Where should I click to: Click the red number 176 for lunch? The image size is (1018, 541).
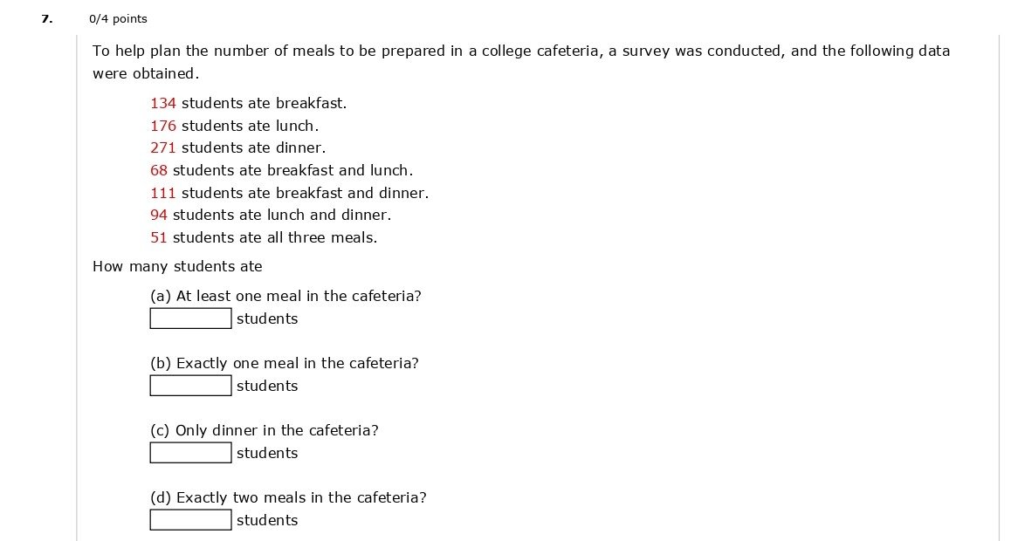coord(163,126)
